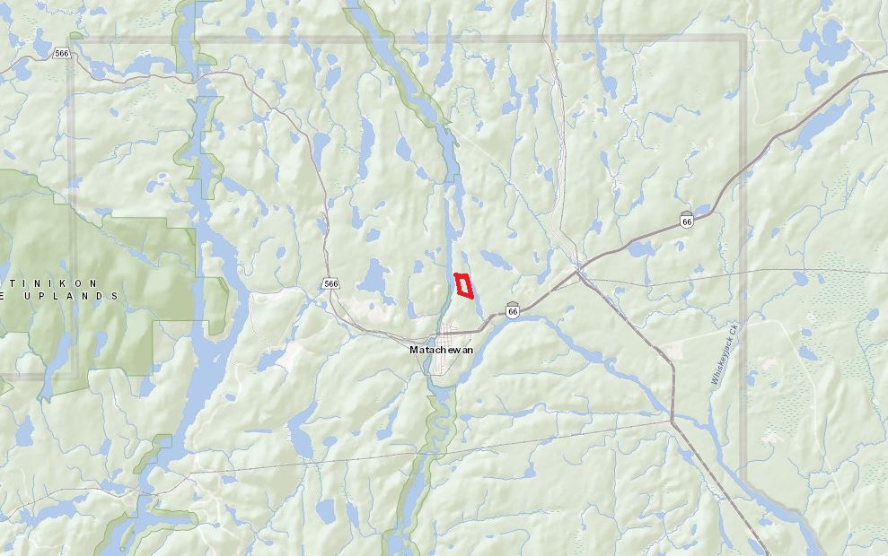The width and height of the screenshot is (888, 556).
Task: Click the small lake just east of the red polygon
Action: pyautogui.click(x=495, y=260)
